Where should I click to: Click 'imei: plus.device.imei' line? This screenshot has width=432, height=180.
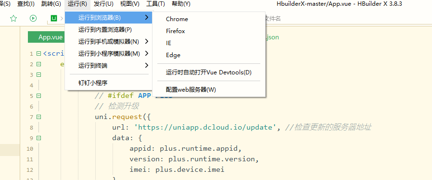(x=177, y=169)
